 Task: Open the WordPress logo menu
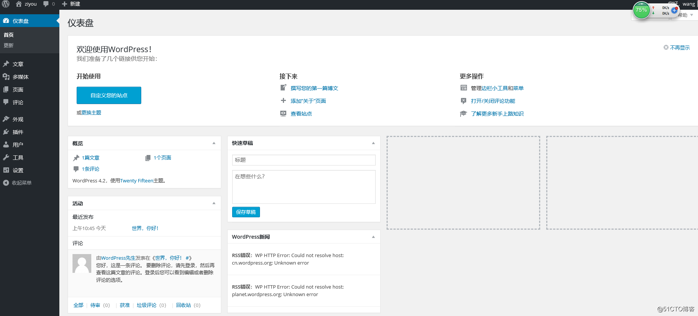pyautogui.click(x=6, y=4)
